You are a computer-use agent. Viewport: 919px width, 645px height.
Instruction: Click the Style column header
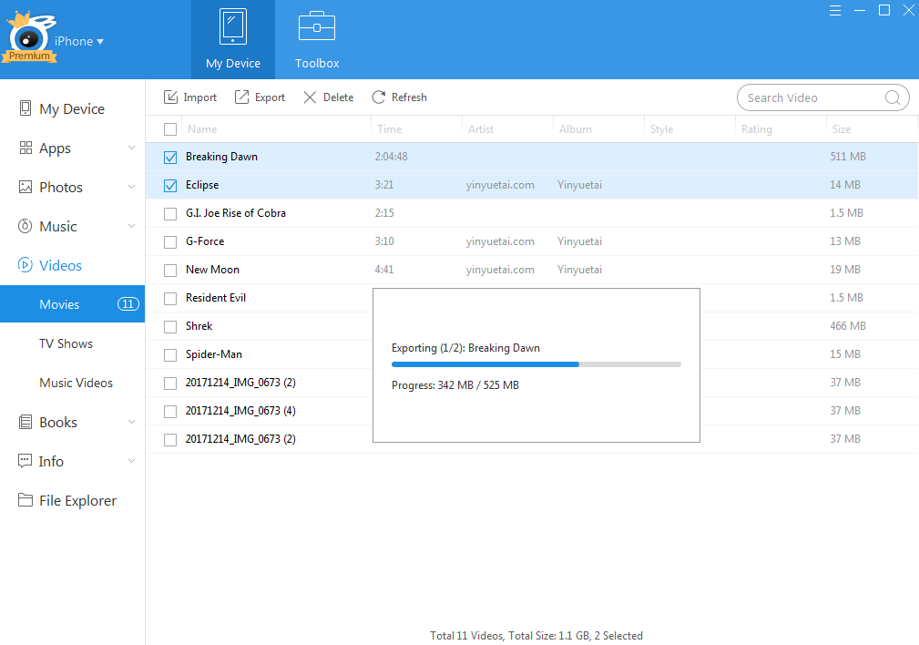click(661, 129)
